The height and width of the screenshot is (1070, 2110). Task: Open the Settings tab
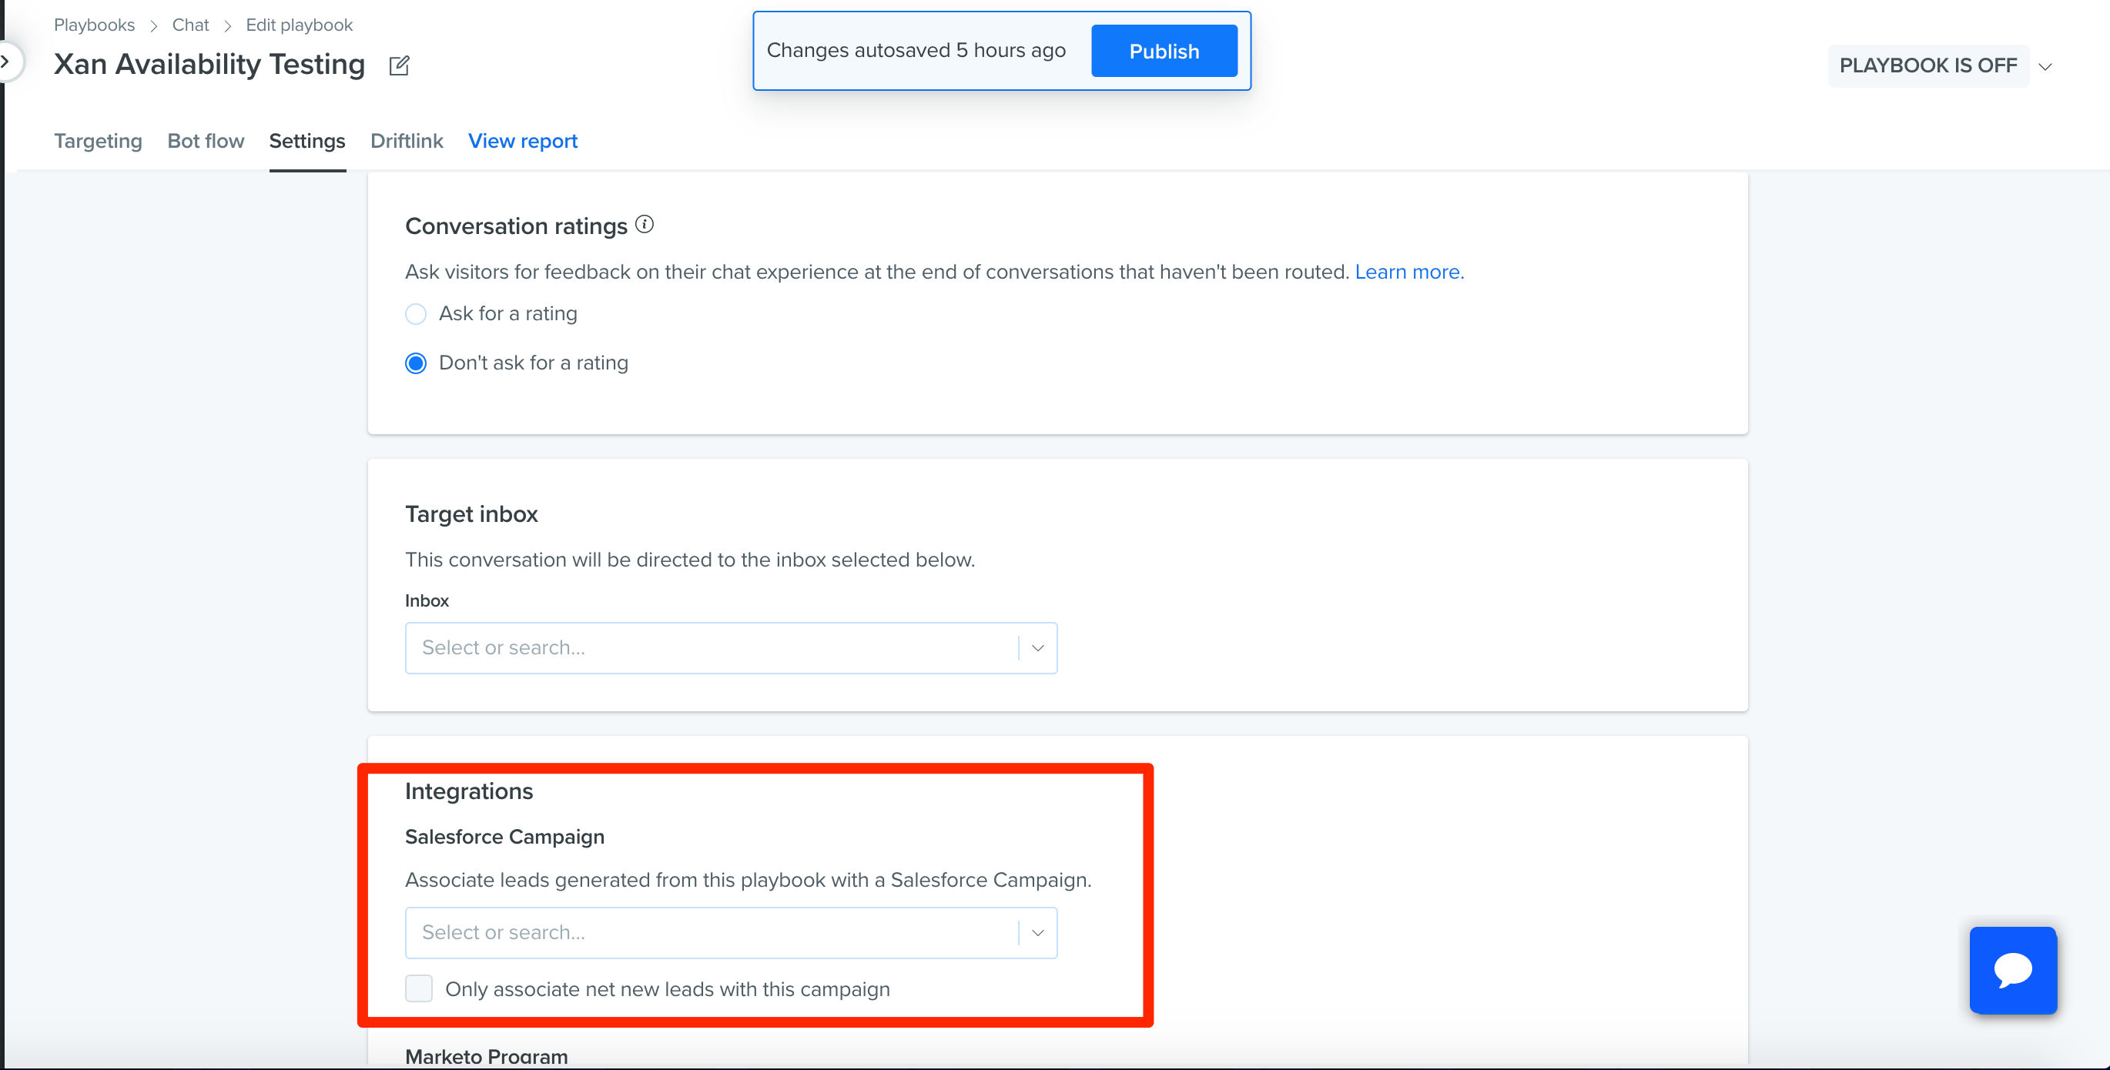click(x=307, y=141)
